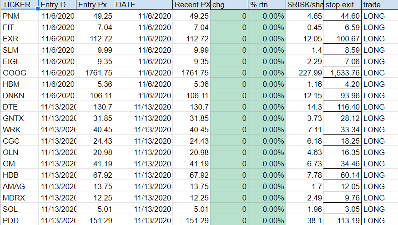Select the TICKER header cell
This screenshot has height=225, width=398.
click(19, 5)
